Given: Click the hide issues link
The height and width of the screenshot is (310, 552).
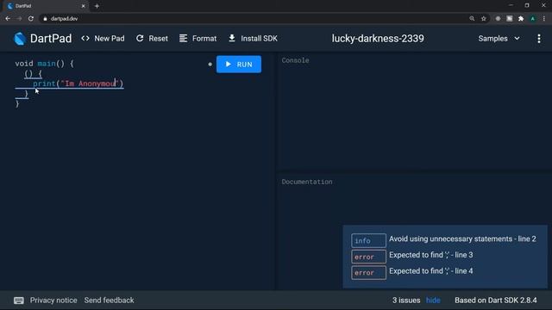Looking at the screenshot, I should point(433,301).
